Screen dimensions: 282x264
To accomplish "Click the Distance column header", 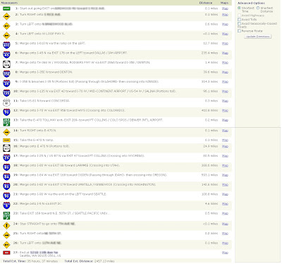I will [x=206, y=3].
